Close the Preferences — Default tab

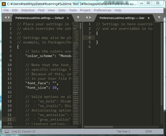(68, 18)
